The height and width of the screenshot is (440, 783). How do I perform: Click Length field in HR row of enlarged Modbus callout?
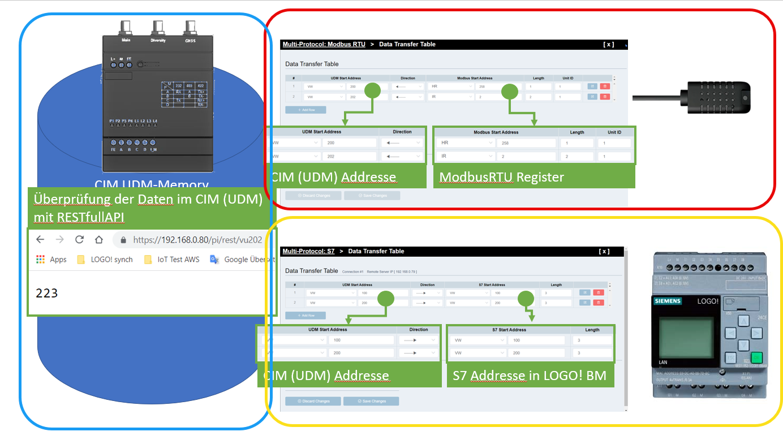coord(577,143)
